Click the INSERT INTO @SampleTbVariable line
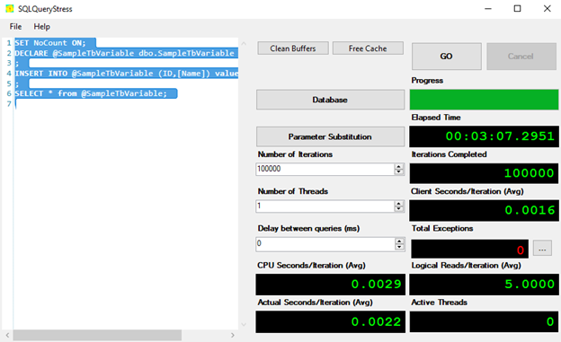 pyautogui.click(x=126, y=74)
